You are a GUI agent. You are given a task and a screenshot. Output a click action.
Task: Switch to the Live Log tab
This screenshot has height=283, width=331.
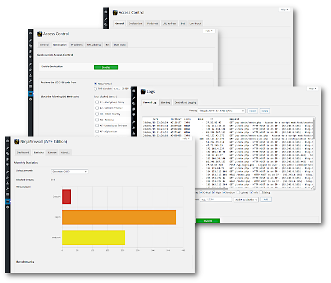[x=165, y=102]
